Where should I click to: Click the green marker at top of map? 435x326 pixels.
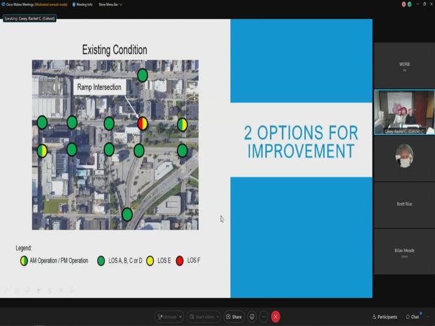143,75
